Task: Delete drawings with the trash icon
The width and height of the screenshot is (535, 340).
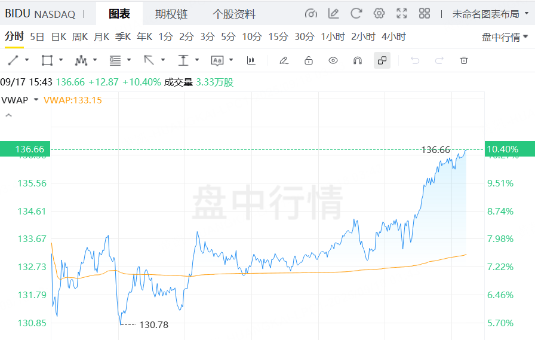Action: [464, 60]
